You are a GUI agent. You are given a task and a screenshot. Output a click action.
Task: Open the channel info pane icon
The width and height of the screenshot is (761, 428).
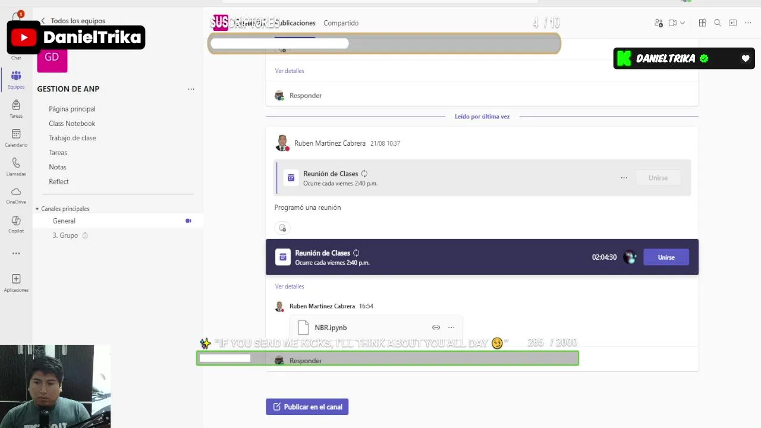[x=732, y=23]
